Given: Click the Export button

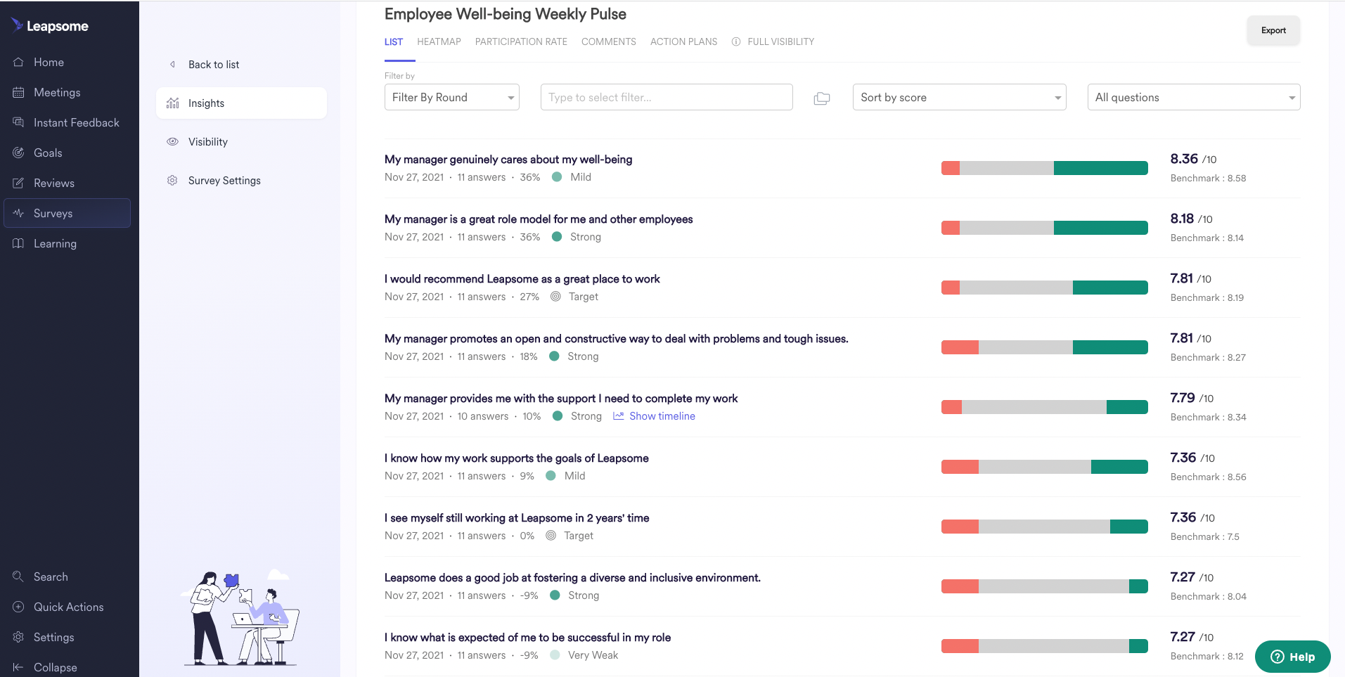Looking at the screenshot, I should (x=1273, y=30).
